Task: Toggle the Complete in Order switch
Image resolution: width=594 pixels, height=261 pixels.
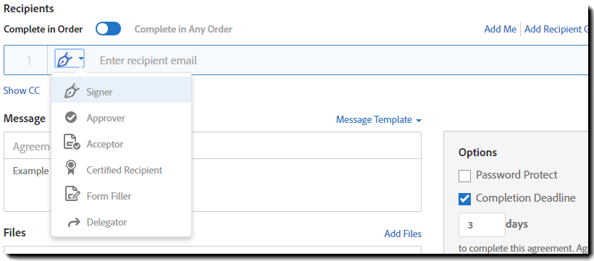Action: point(108,29)
